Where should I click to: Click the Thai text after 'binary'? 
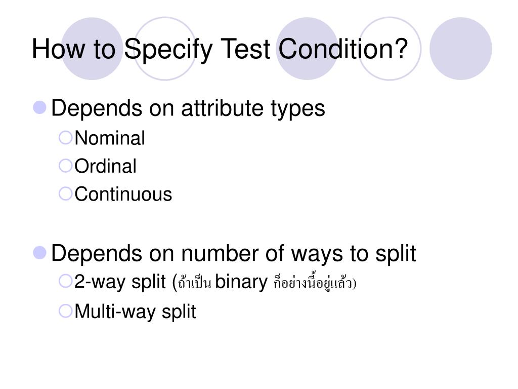(315, 283)
